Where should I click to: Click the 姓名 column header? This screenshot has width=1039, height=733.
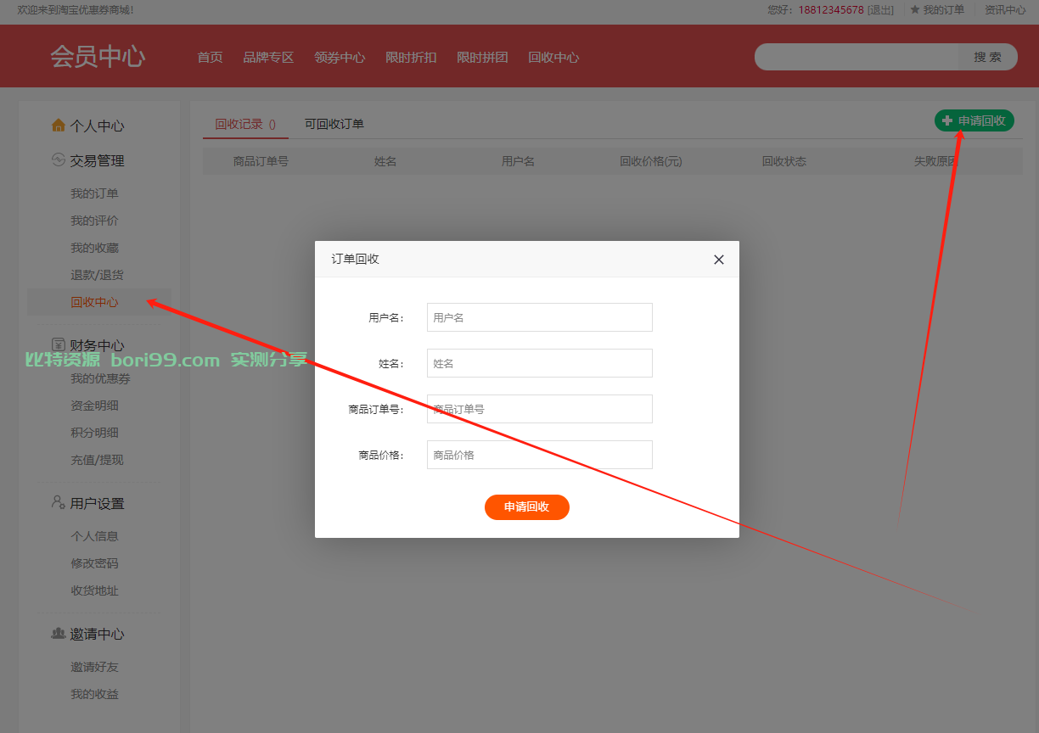385,161
